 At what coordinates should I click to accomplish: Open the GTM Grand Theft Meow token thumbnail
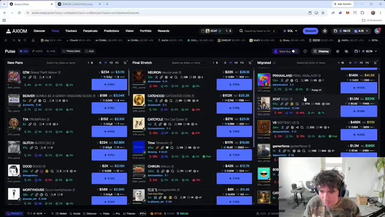pyautogui.click(x=14, y=77)
